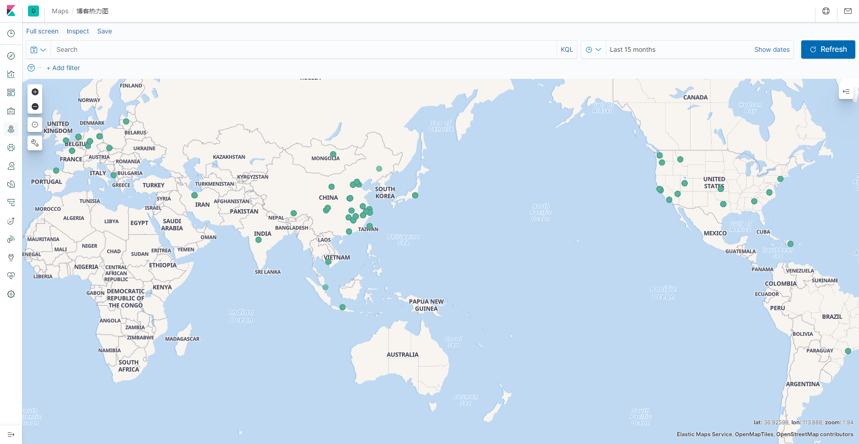Focus the Search query input field

304,49
